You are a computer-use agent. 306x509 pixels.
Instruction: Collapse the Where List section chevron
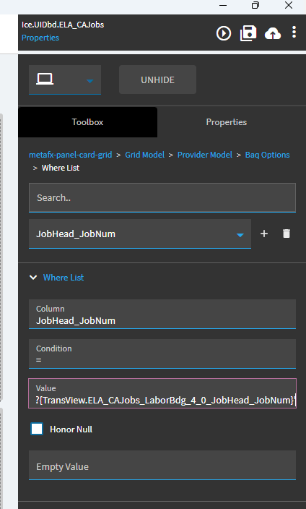pyautogui.click(x=33, y=277)
